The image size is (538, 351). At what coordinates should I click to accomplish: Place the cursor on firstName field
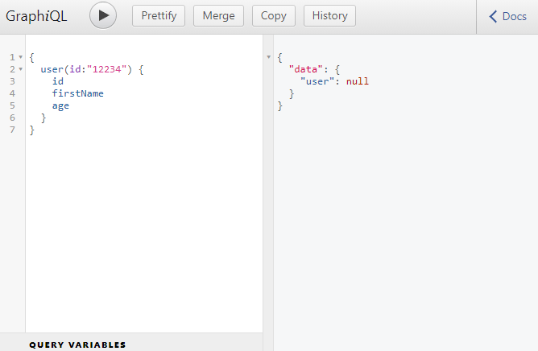point(77,93)
